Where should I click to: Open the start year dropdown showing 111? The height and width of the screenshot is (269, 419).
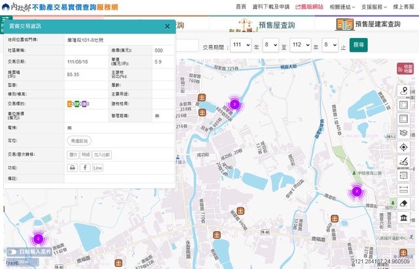point(240,45)
